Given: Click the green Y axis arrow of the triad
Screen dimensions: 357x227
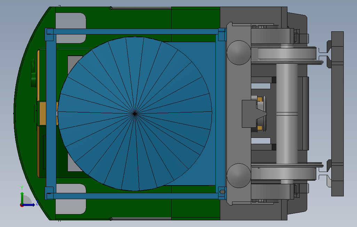Looking at the screenshot, I should point(22,198).
